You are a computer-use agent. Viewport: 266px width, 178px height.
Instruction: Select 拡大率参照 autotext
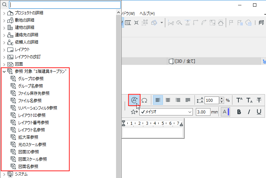pos(28,137)
